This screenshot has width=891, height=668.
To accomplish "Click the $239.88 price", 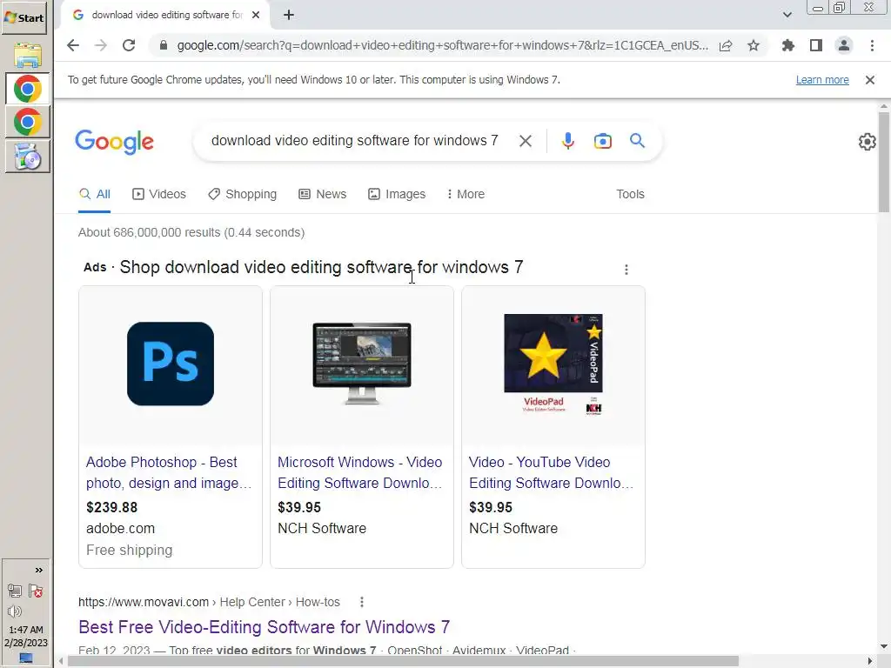I will (112, 507).
